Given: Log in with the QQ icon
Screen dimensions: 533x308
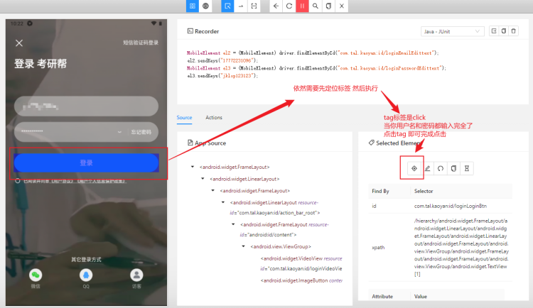Looking at the screenshot, I should (86, 275).
